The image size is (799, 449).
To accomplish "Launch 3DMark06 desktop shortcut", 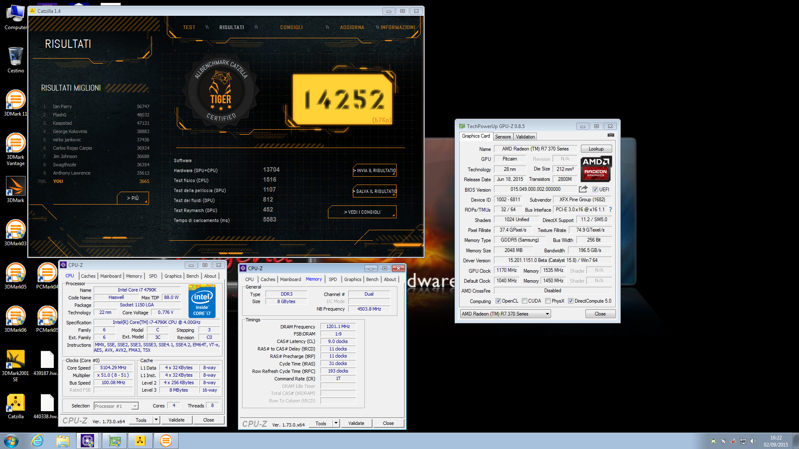I will click(x=15, y=319).
